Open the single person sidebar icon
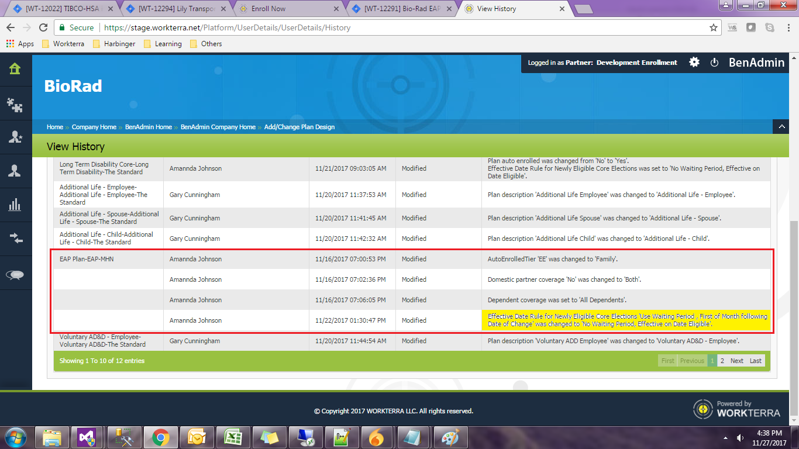The width and height of the screenshot is (799, 449). pyautogui.click(x=15, y=171)
